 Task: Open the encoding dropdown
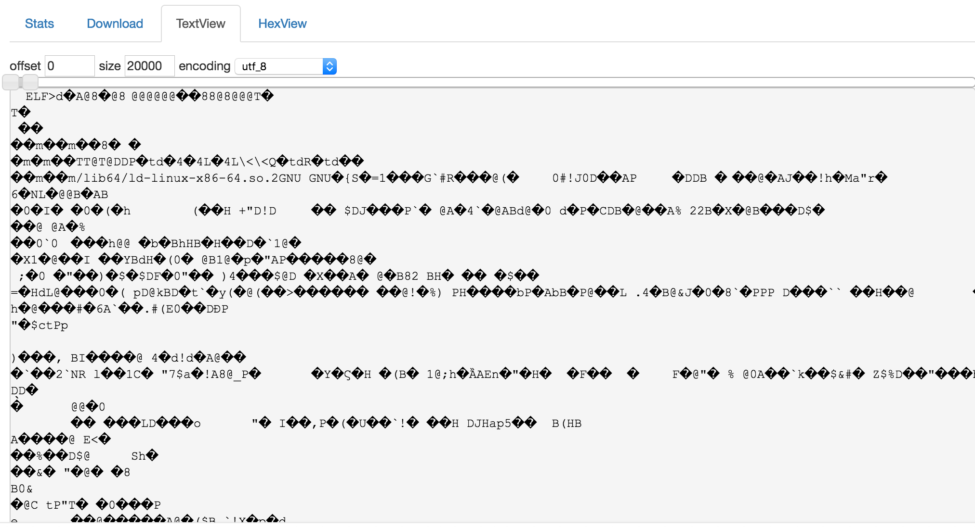(x=285, y=66)
